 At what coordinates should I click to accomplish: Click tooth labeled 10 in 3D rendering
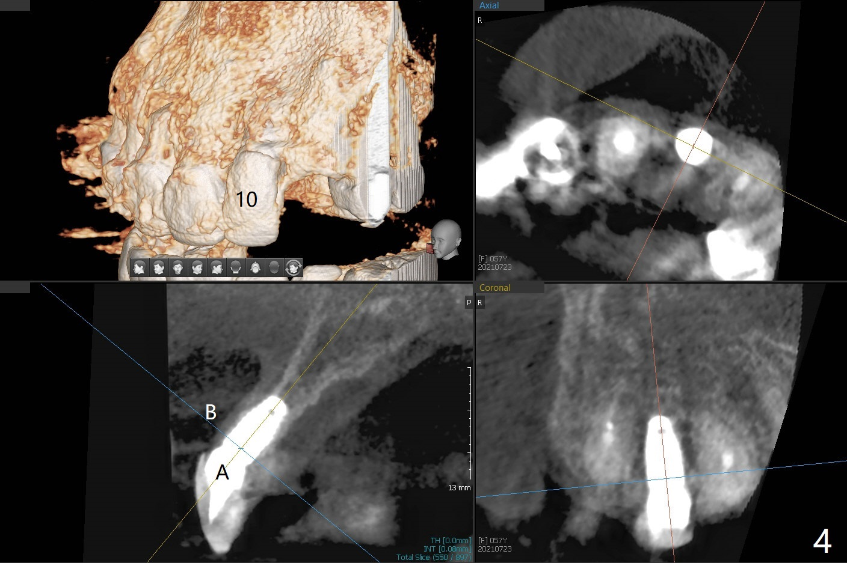tap(246, 199)
